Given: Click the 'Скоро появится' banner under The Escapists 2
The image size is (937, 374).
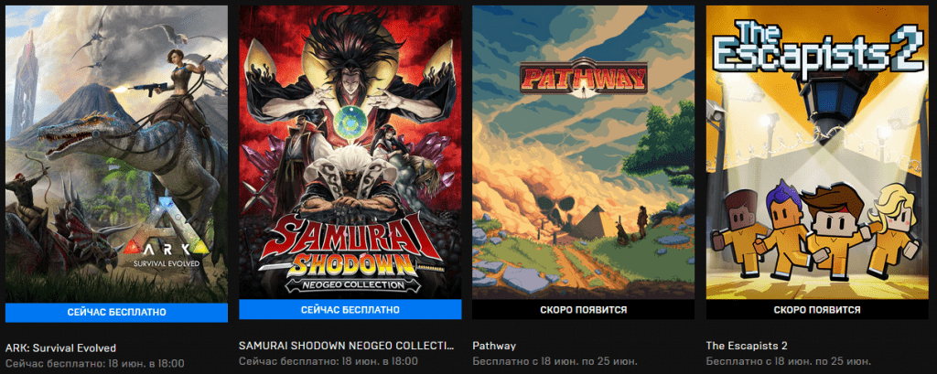Looking at the screenshot, I should coord(817,309).
